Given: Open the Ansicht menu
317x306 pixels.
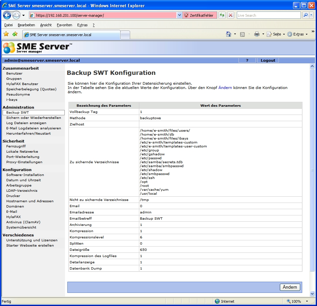Looking at the screenshot, I should [x=46, y=25].
